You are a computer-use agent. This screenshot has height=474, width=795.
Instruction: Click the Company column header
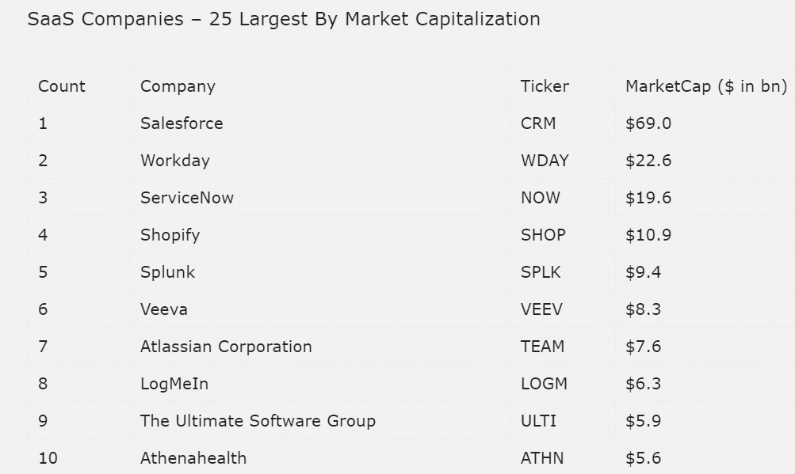point(178,86)
